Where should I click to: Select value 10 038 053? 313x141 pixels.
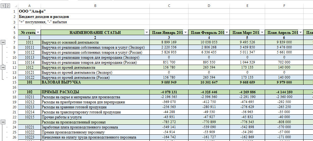pos(209,42)
